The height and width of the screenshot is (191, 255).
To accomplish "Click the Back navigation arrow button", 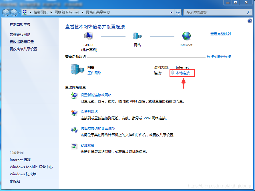I will coord(6,13).
